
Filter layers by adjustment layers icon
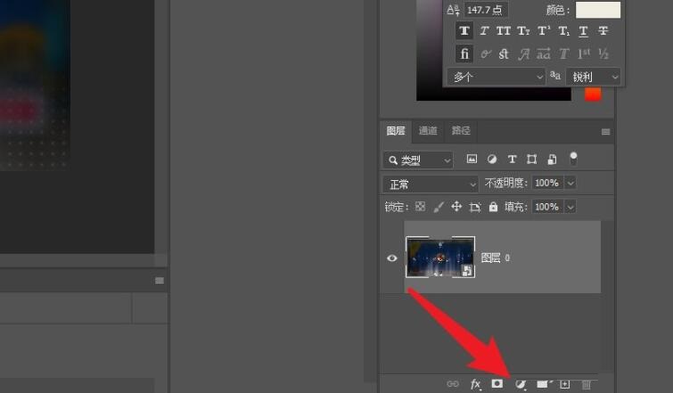click(x=492, y=160)
